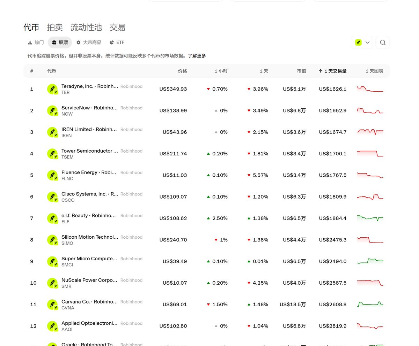Click the Super Micro SMCI token icon
Image resolution: width=419 pixels, height=346 pixels.
[x=52, y=261]
